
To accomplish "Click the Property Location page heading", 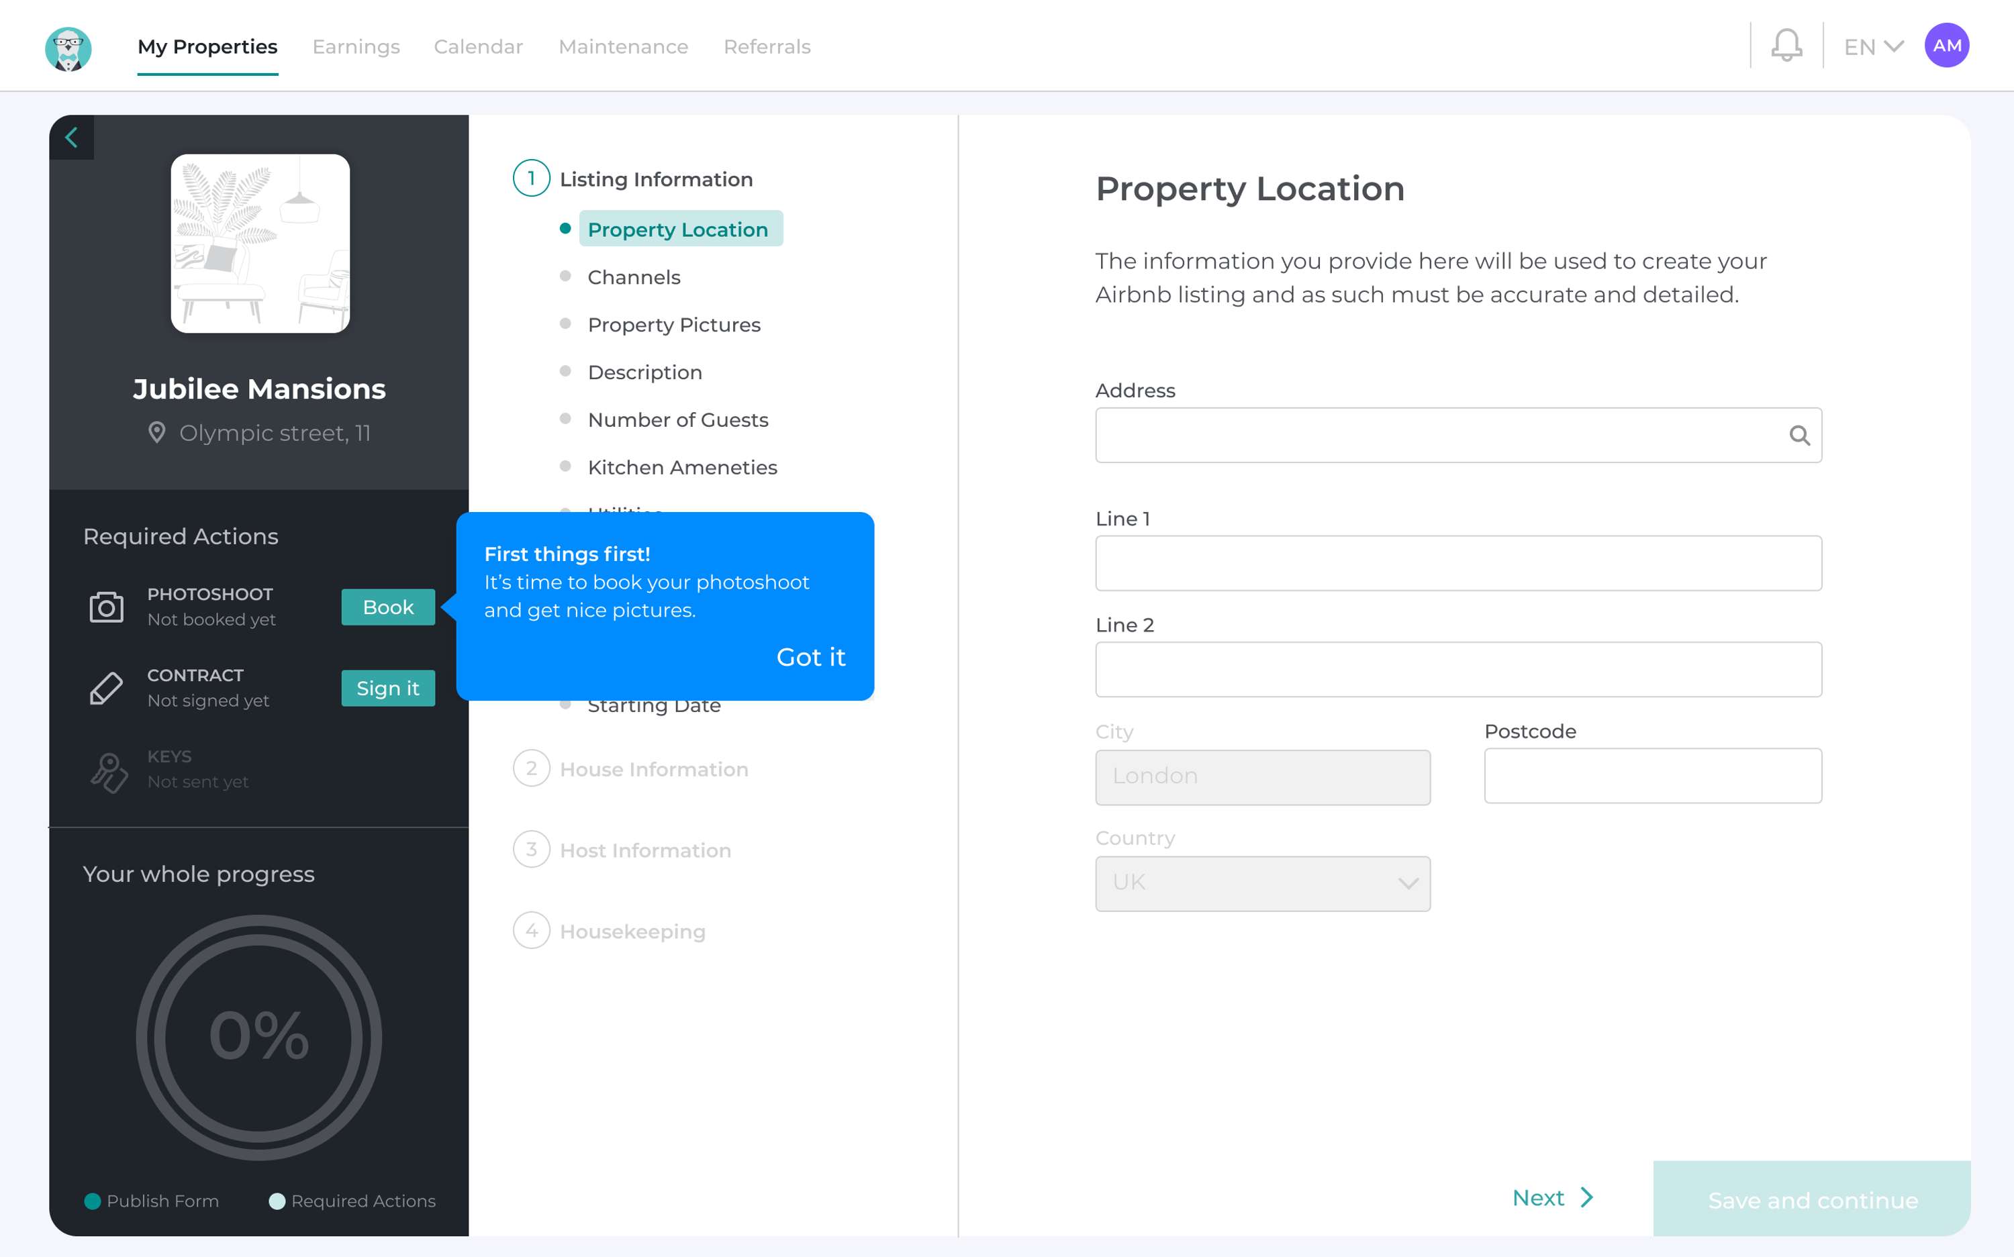I will click(1250, 189).
